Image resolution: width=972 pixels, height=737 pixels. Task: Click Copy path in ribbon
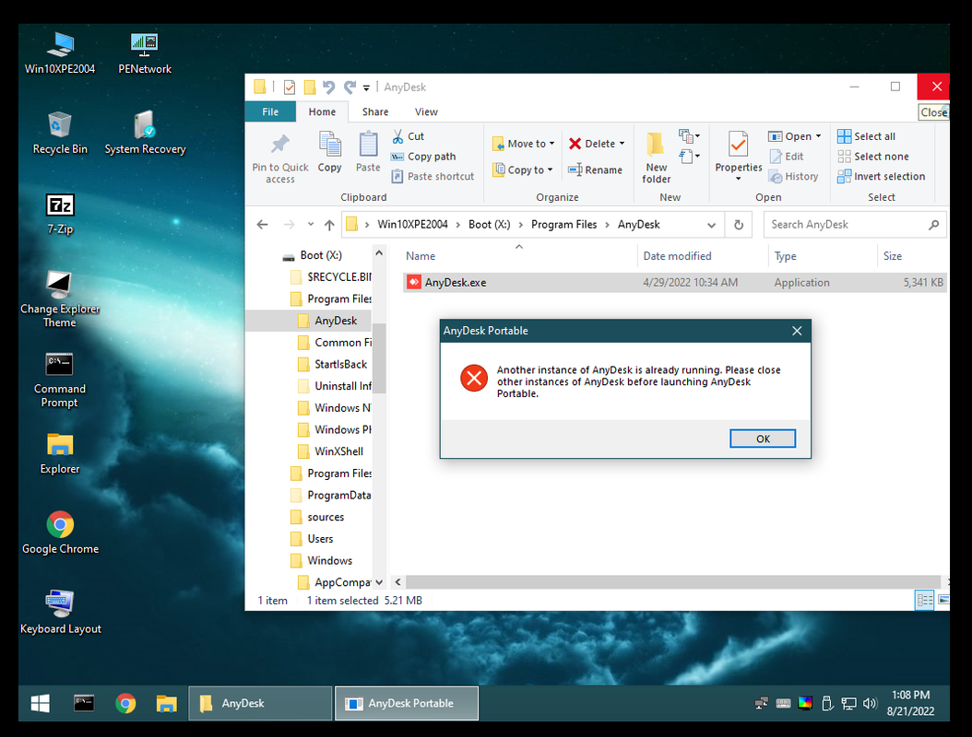click(423, 157)
